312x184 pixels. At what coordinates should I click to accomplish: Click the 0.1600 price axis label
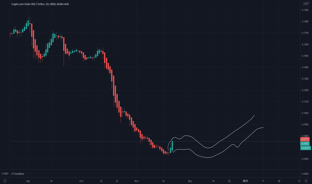[305, 44]
